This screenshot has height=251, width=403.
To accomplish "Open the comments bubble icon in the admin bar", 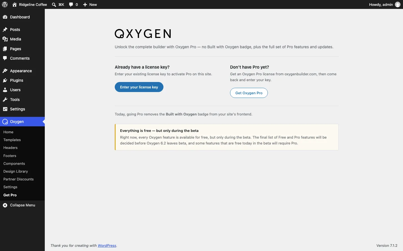I will point(71,4).
